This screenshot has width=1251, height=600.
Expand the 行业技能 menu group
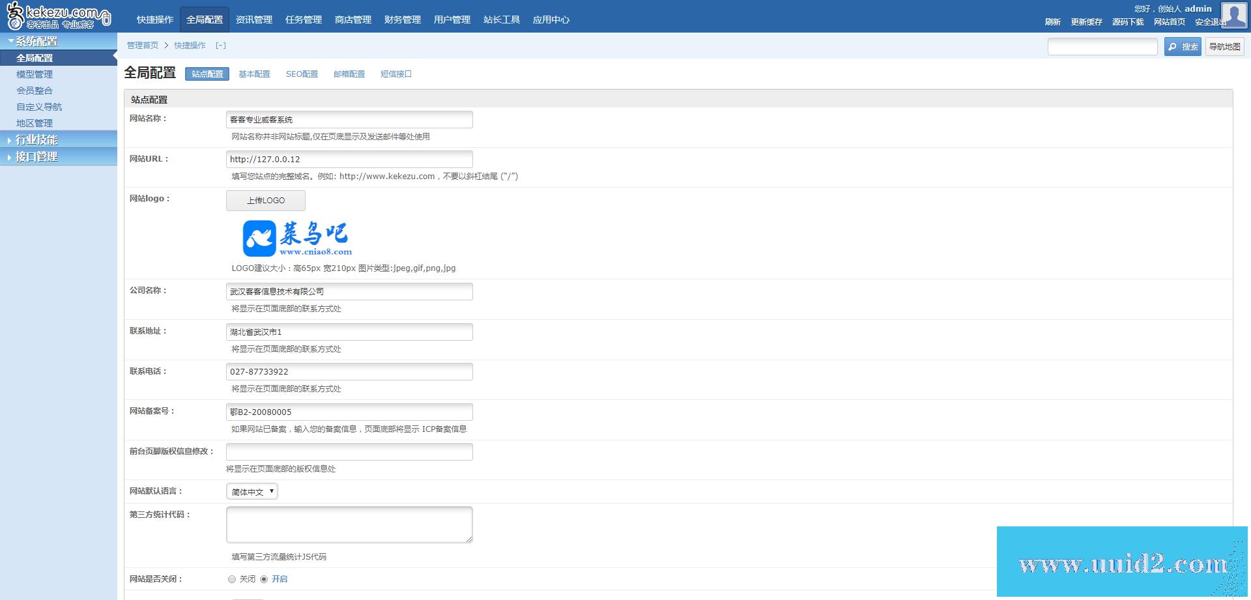tap(36, 139)
